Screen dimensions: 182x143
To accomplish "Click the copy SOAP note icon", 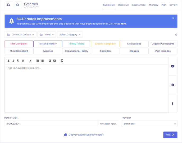I will click(17, 5).
